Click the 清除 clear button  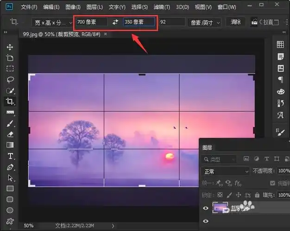pos(236,22)
